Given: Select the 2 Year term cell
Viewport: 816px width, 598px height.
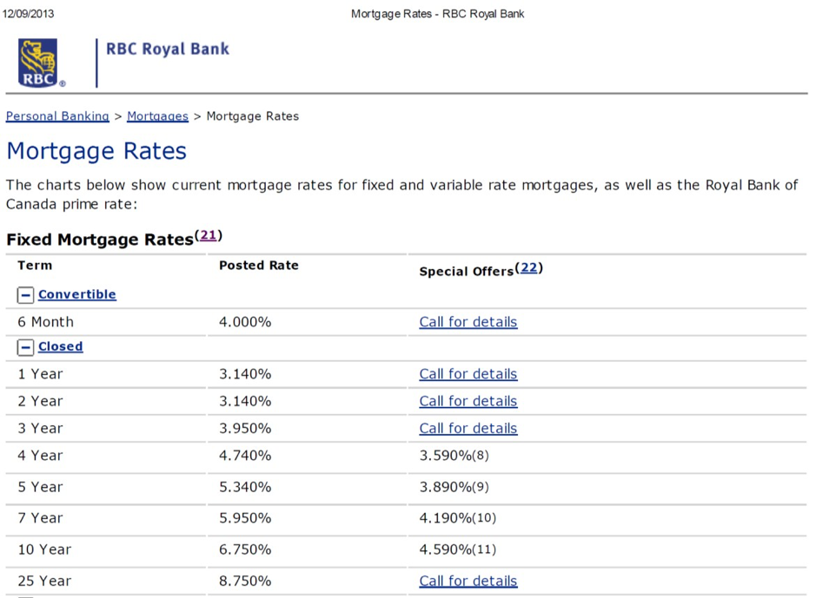Looking at the screenshot, I should point(40,401).
